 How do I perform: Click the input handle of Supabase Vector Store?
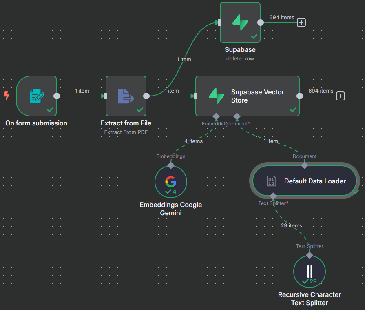click(x=195, y=96)
